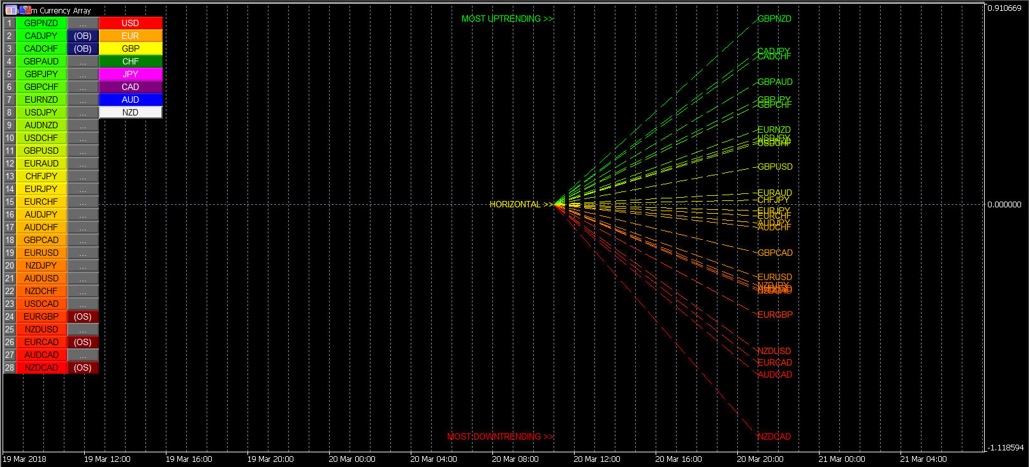Click the NZDCAD label at chart bottom
Image resolution: width=1030 pixels, height=467 pixels.
point(774,436)
